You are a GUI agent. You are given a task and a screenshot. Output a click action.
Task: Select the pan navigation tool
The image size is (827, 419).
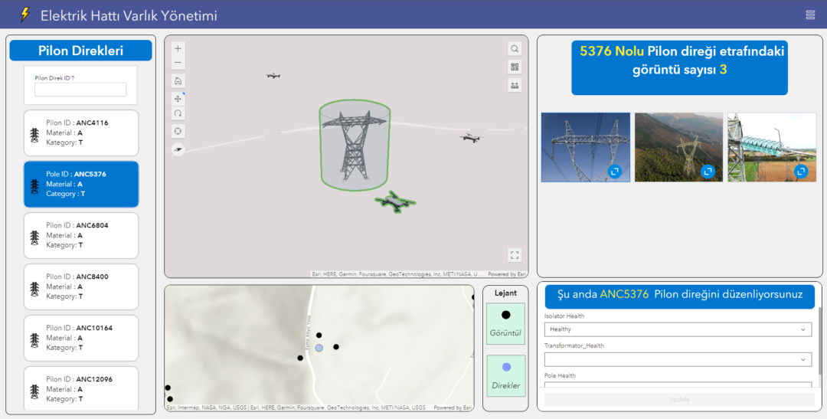(178, 99)
